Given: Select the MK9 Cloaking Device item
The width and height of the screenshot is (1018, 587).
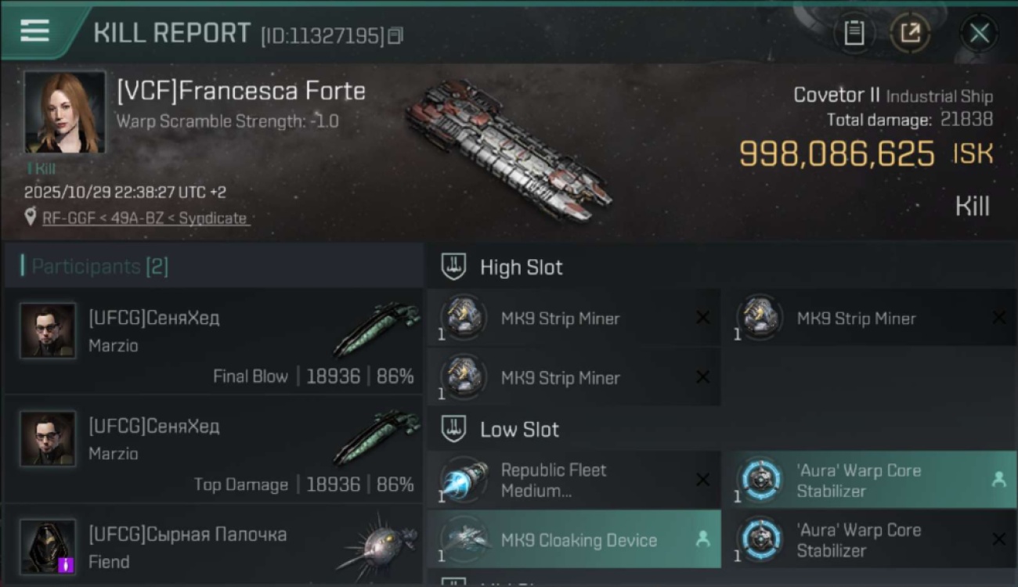Looking at the screenshot, I should [573, 539].
